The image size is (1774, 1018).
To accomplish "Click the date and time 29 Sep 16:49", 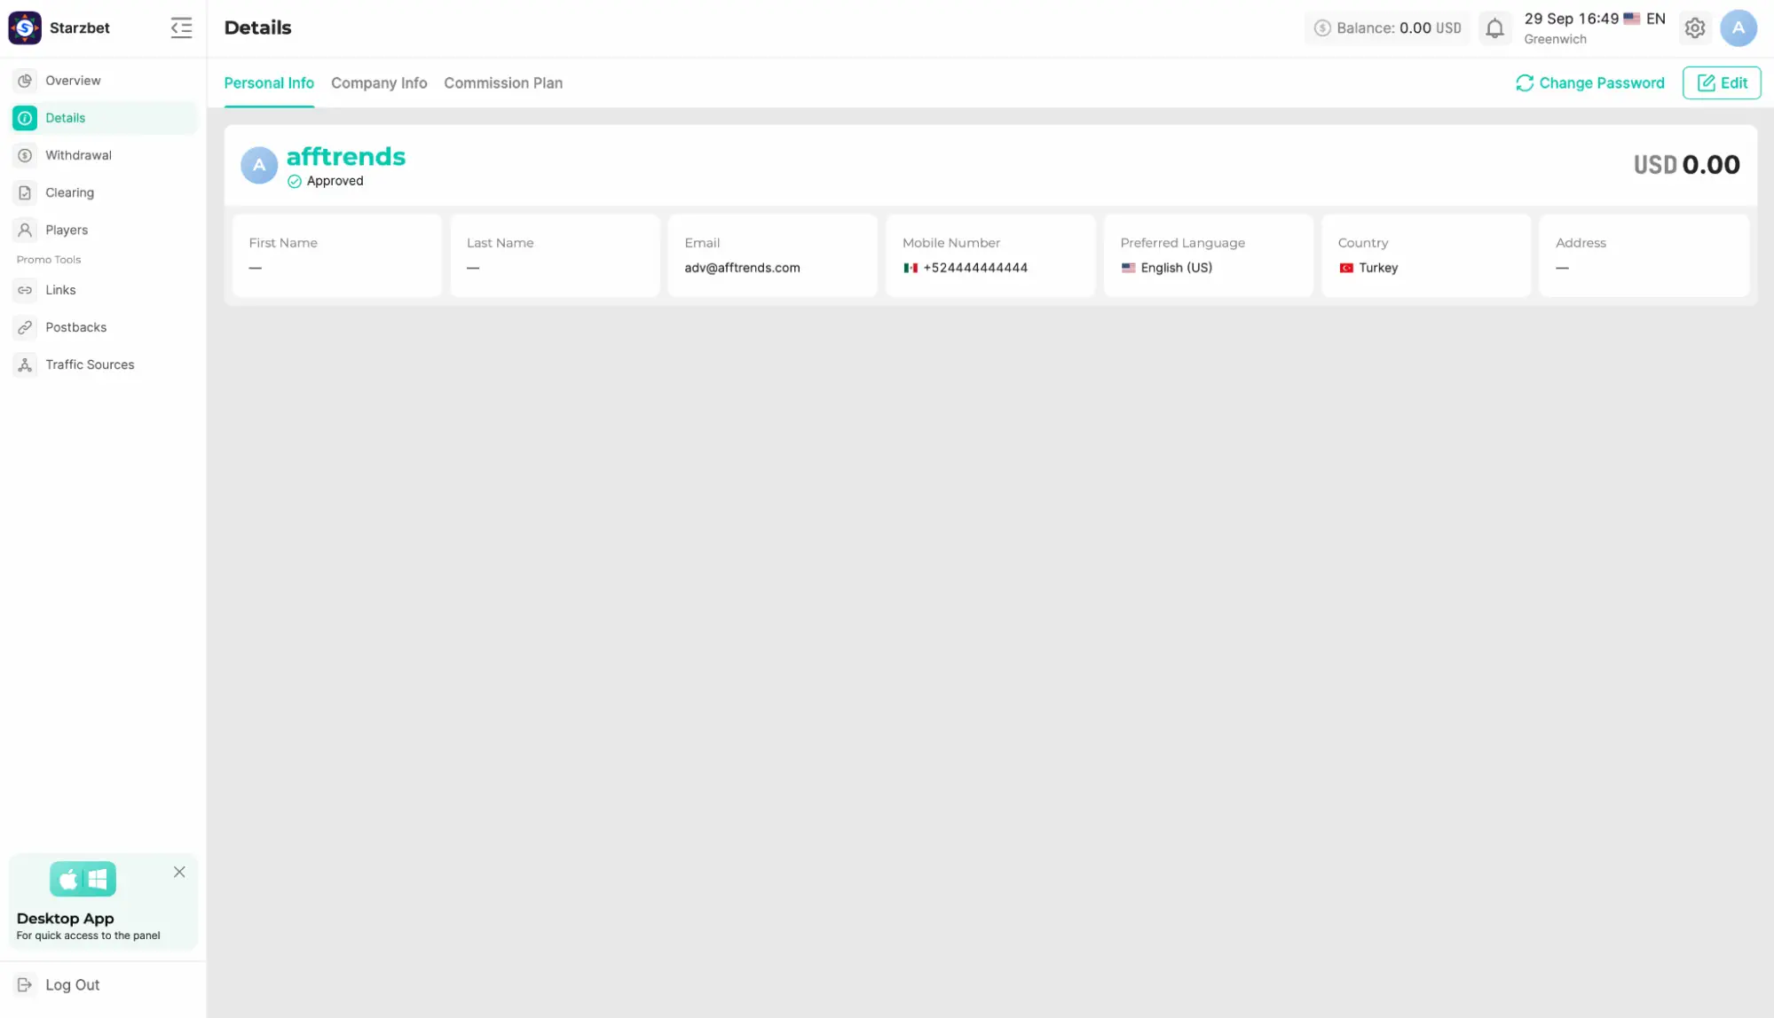I will click(x=1571, y=19).
